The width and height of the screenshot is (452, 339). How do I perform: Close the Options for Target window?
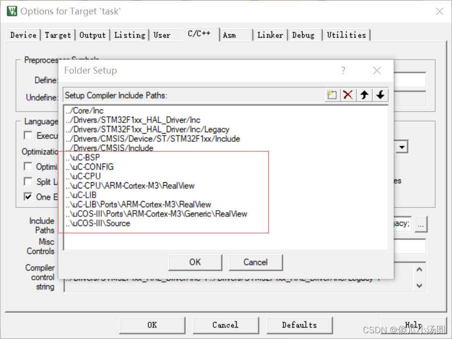439,11
